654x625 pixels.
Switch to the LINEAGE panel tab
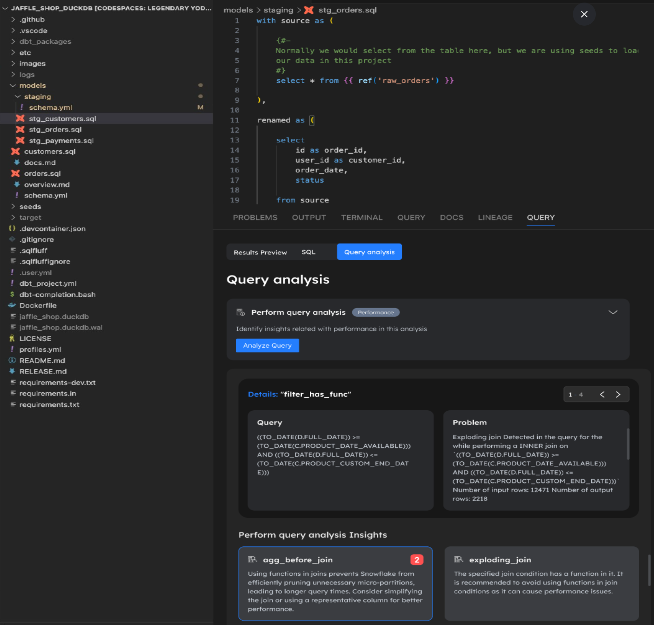495,217
